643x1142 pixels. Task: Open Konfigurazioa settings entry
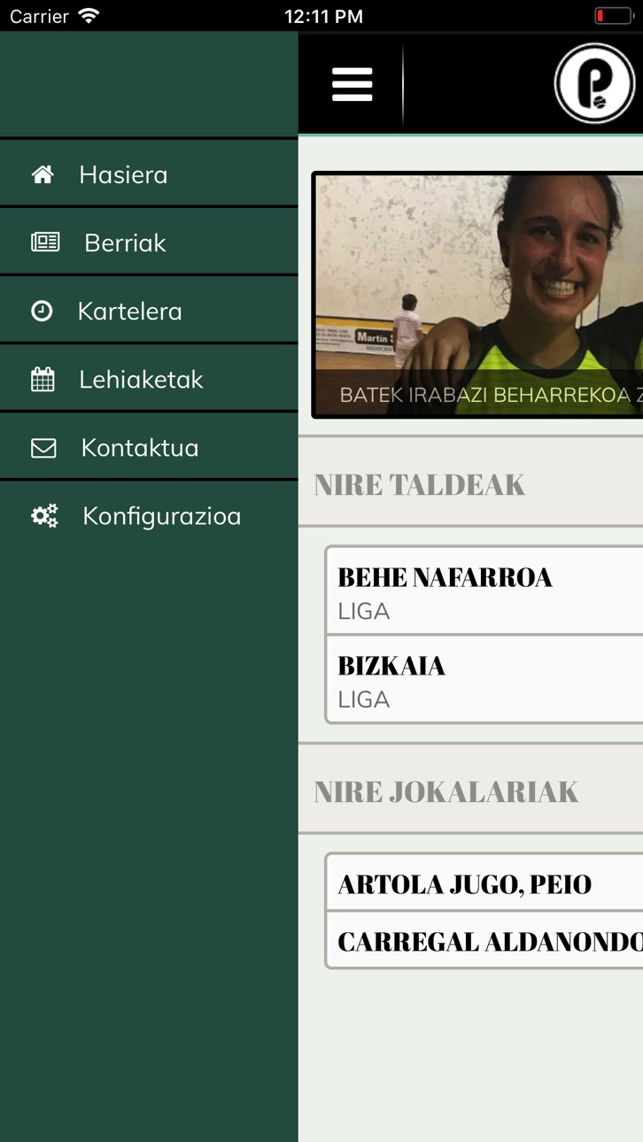click(149, 515)
